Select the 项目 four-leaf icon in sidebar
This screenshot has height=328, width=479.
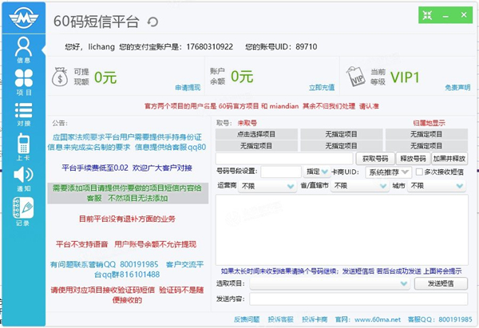pyautogui.click(x=24, y=81)
